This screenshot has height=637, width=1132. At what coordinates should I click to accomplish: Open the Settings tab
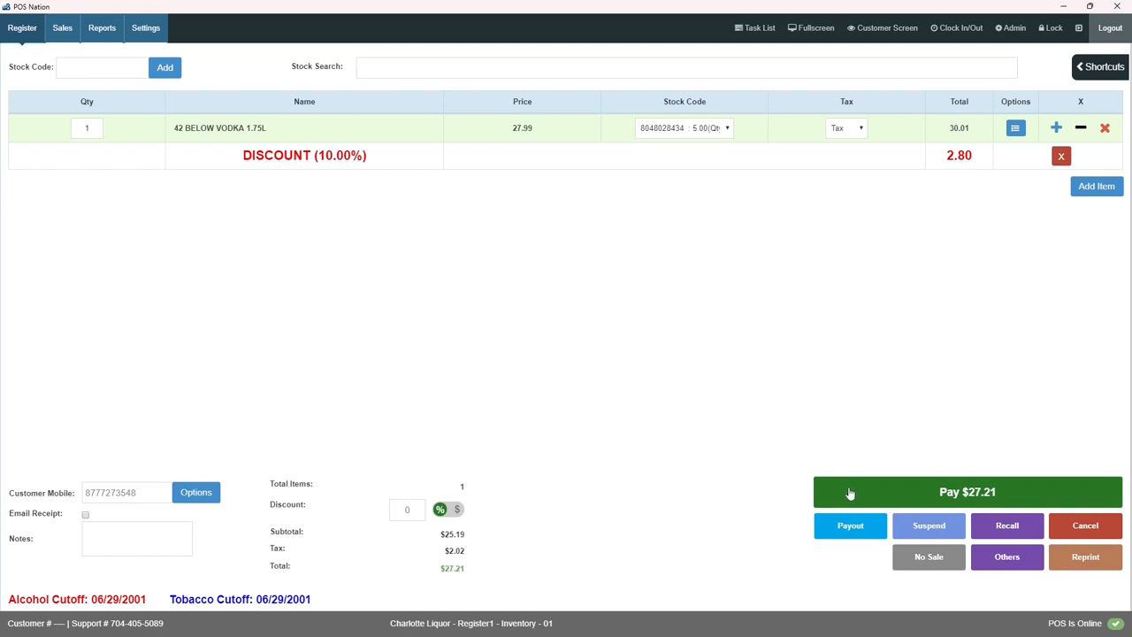146,27
